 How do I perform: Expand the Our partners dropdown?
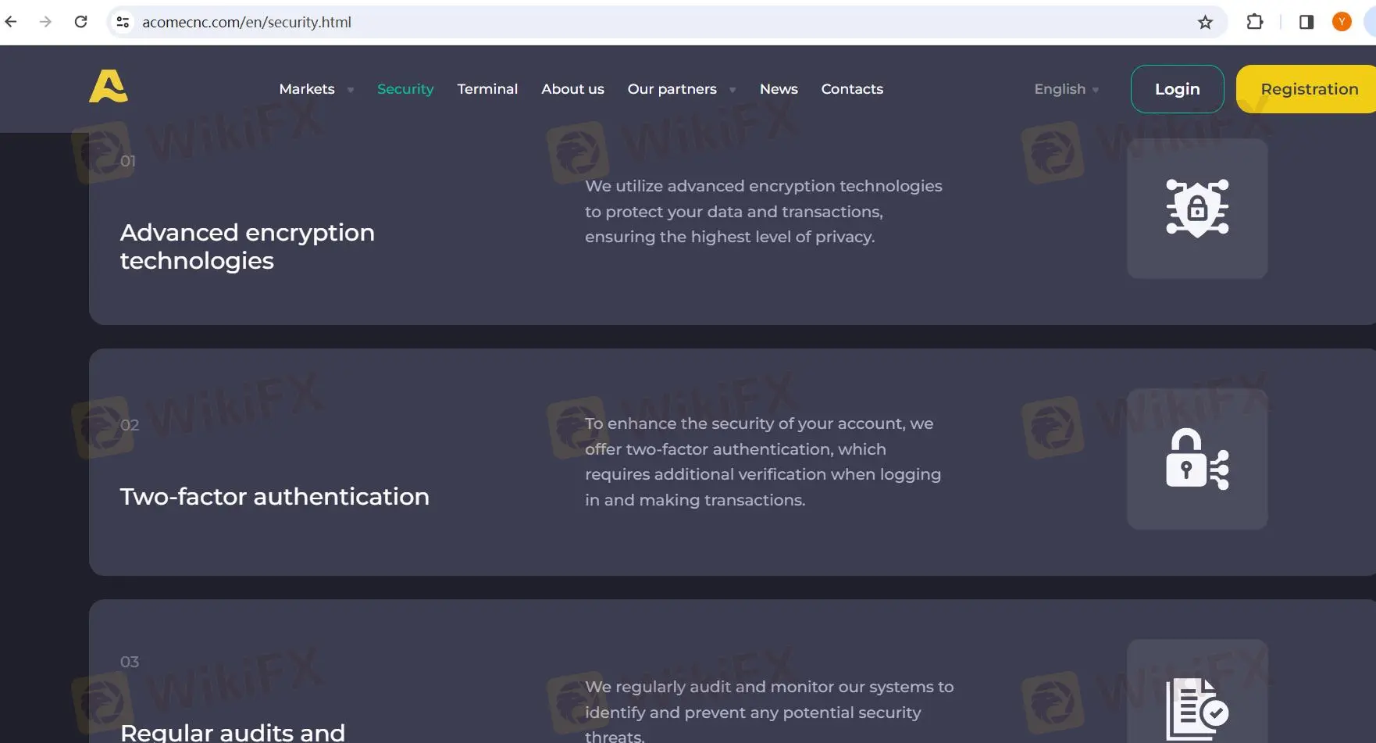coord(681,89)
